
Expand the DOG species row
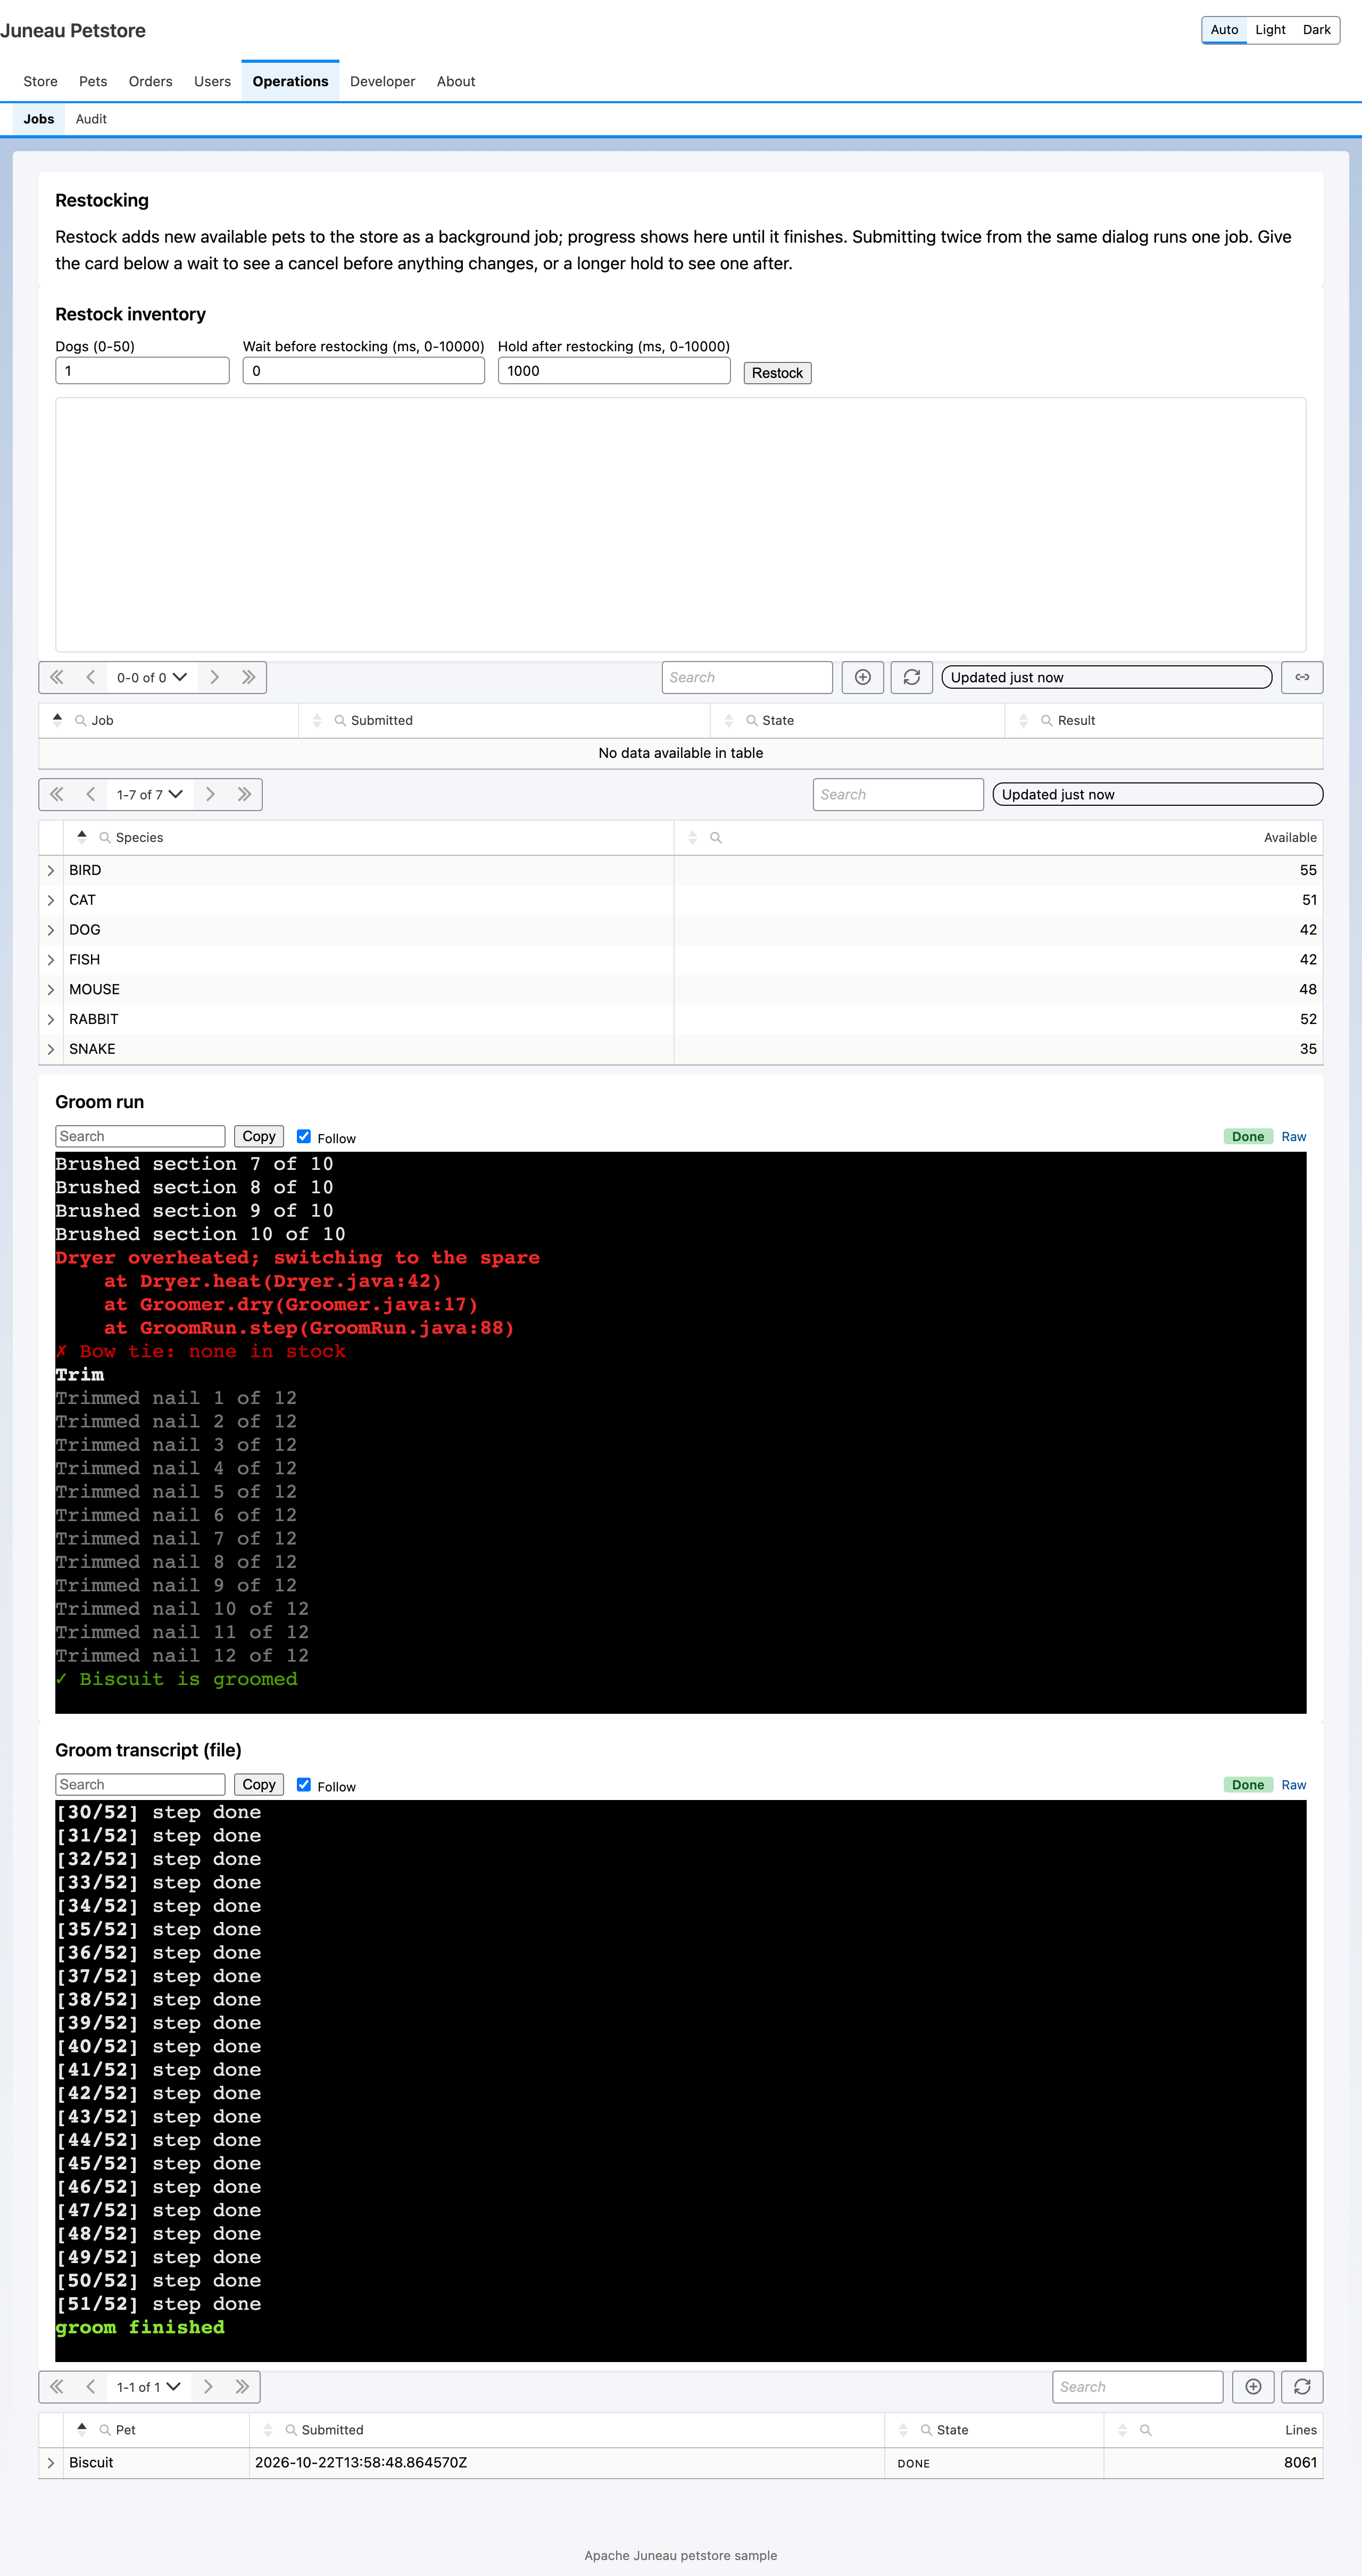pos(51,930)
